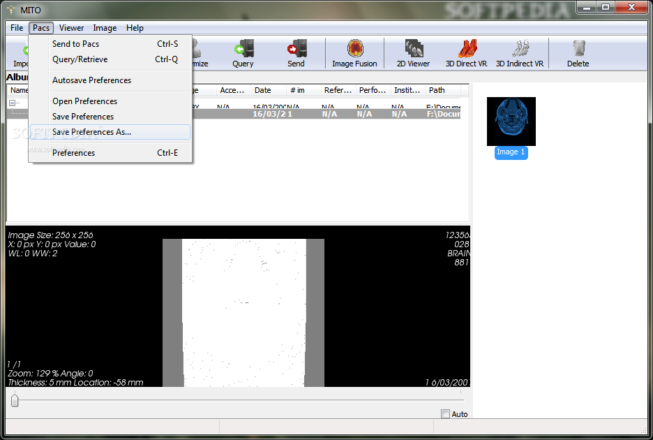The width and height of the screenshot is (653, 440).
Task: Sort by the Path column header
Action: (x=443, y=90)
